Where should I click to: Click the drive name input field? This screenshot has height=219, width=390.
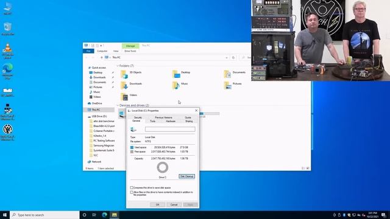pyautogui.click(x=170, y=129)
